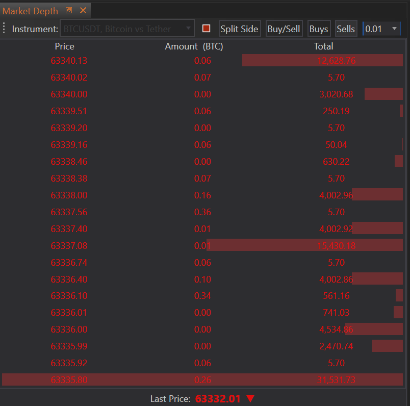This screenshot has width=410, height=406.
Task: Select the 63335.80 best ask row
Action: [x=69, y=380]
